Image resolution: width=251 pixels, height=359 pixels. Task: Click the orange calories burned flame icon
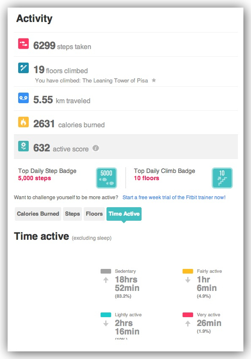click(23, 122)
